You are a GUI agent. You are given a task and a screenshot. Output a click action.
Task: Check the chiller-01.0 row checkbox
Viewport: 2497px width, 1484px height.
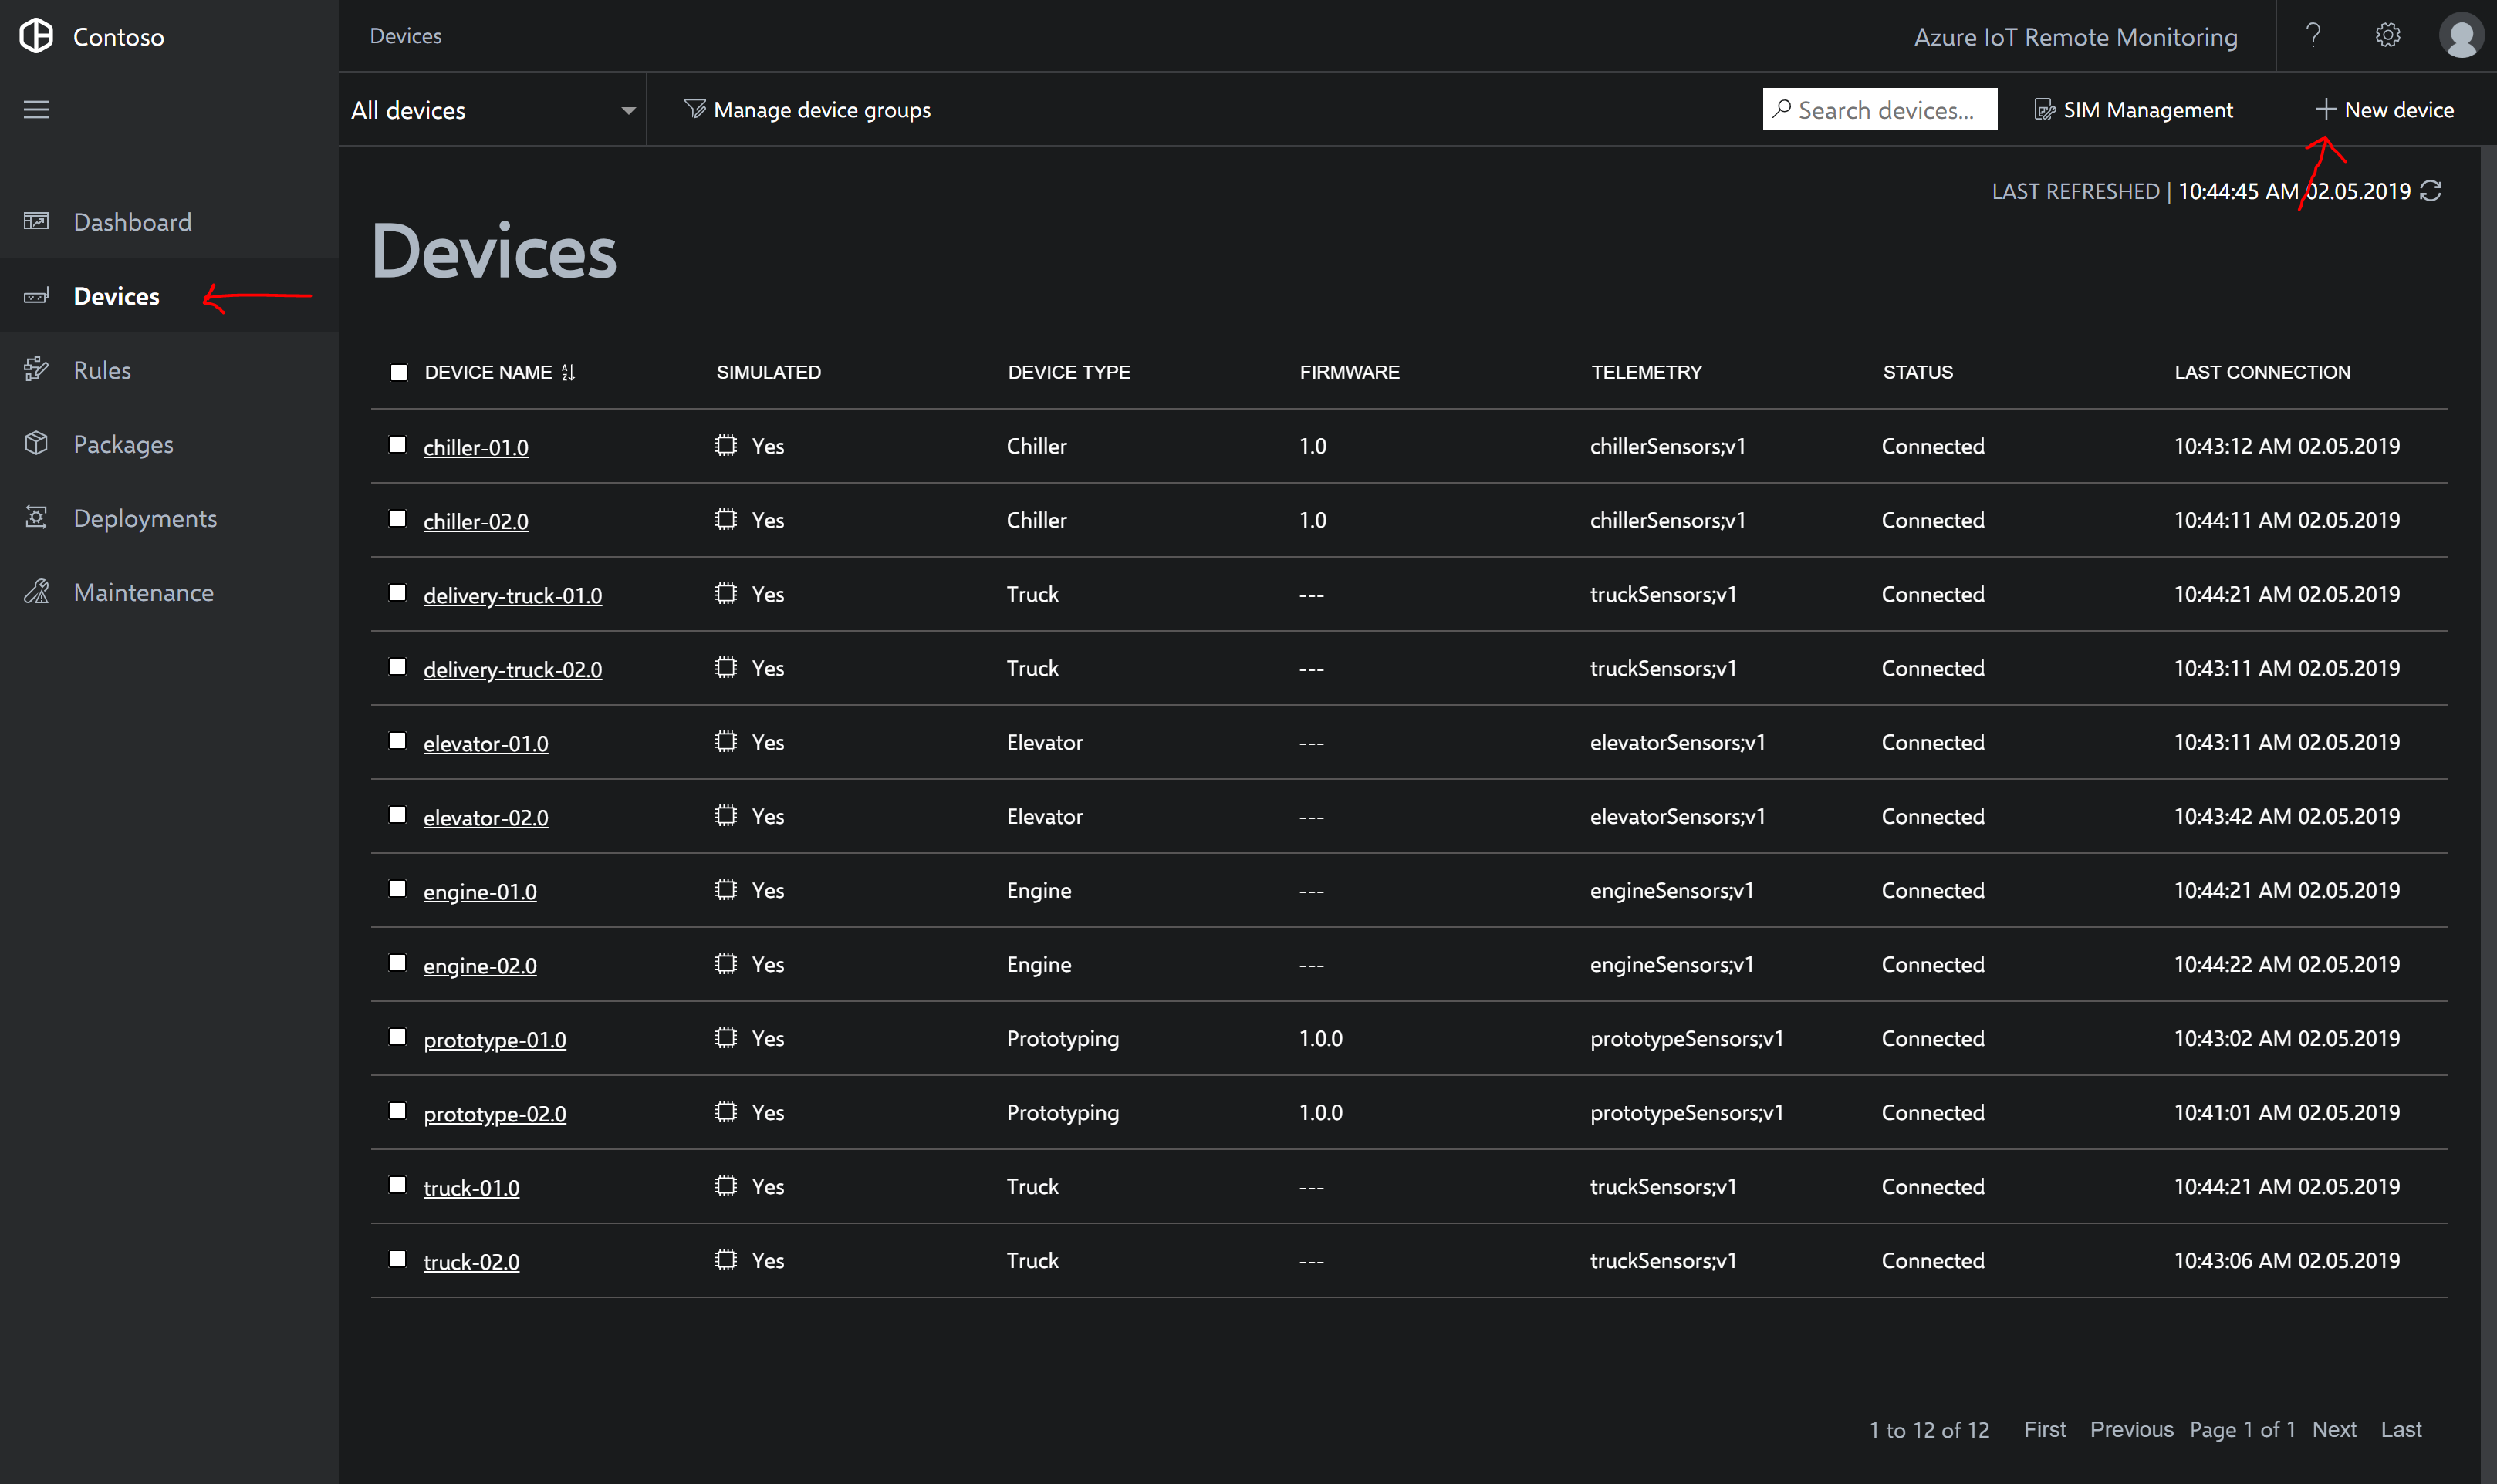pyautogui.click(x=397, y=444)
